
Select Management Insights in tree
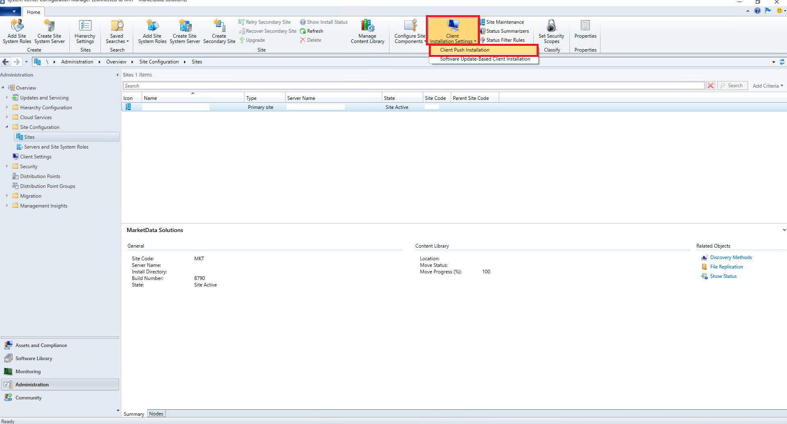coord(43,206)
